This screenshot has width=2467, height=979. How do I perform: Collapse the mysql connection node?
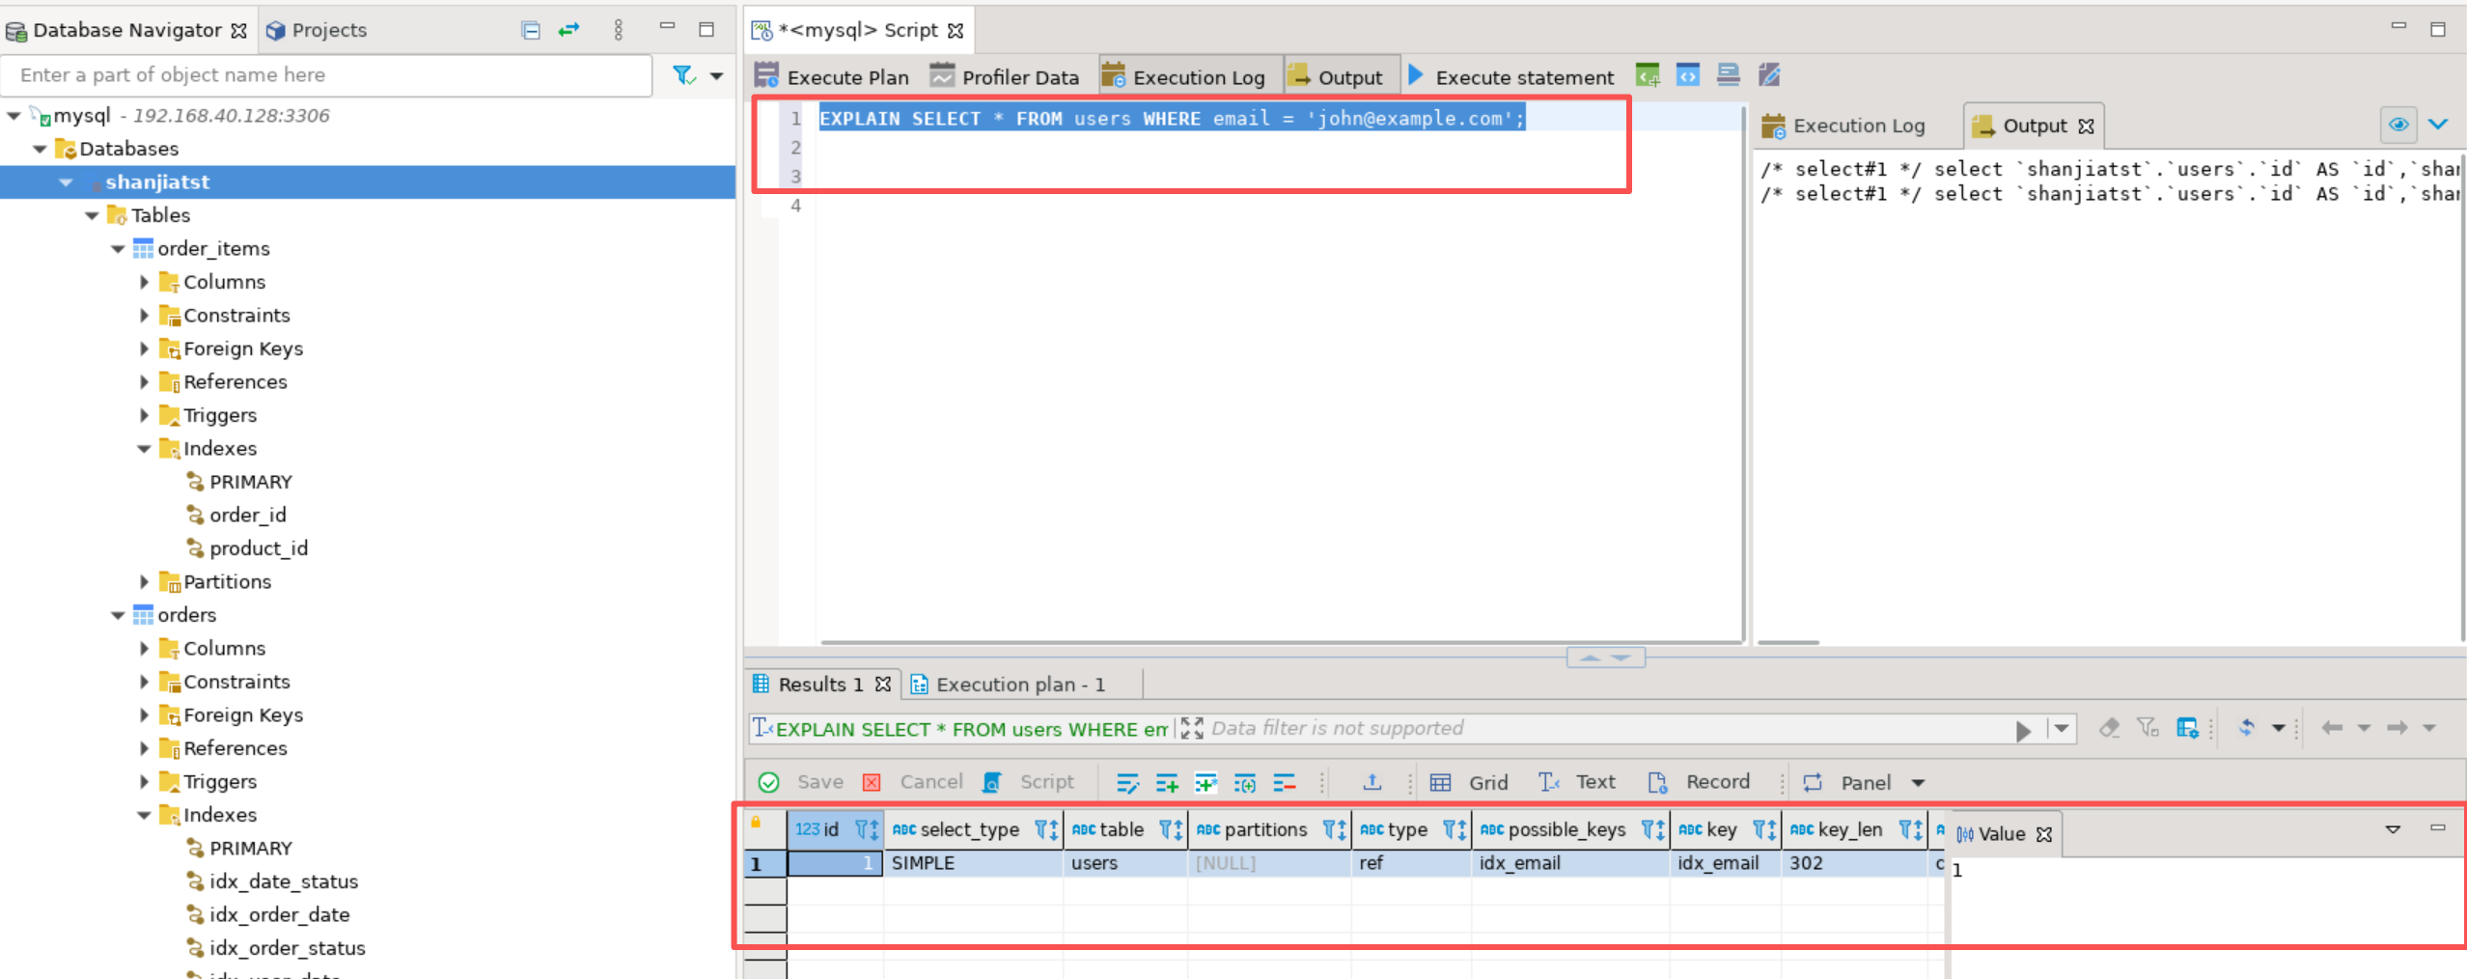14,116
